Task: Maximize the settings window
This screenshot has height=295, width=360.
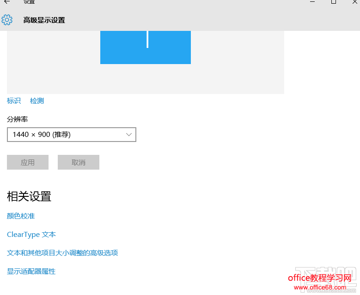Action: click(334, 1)
